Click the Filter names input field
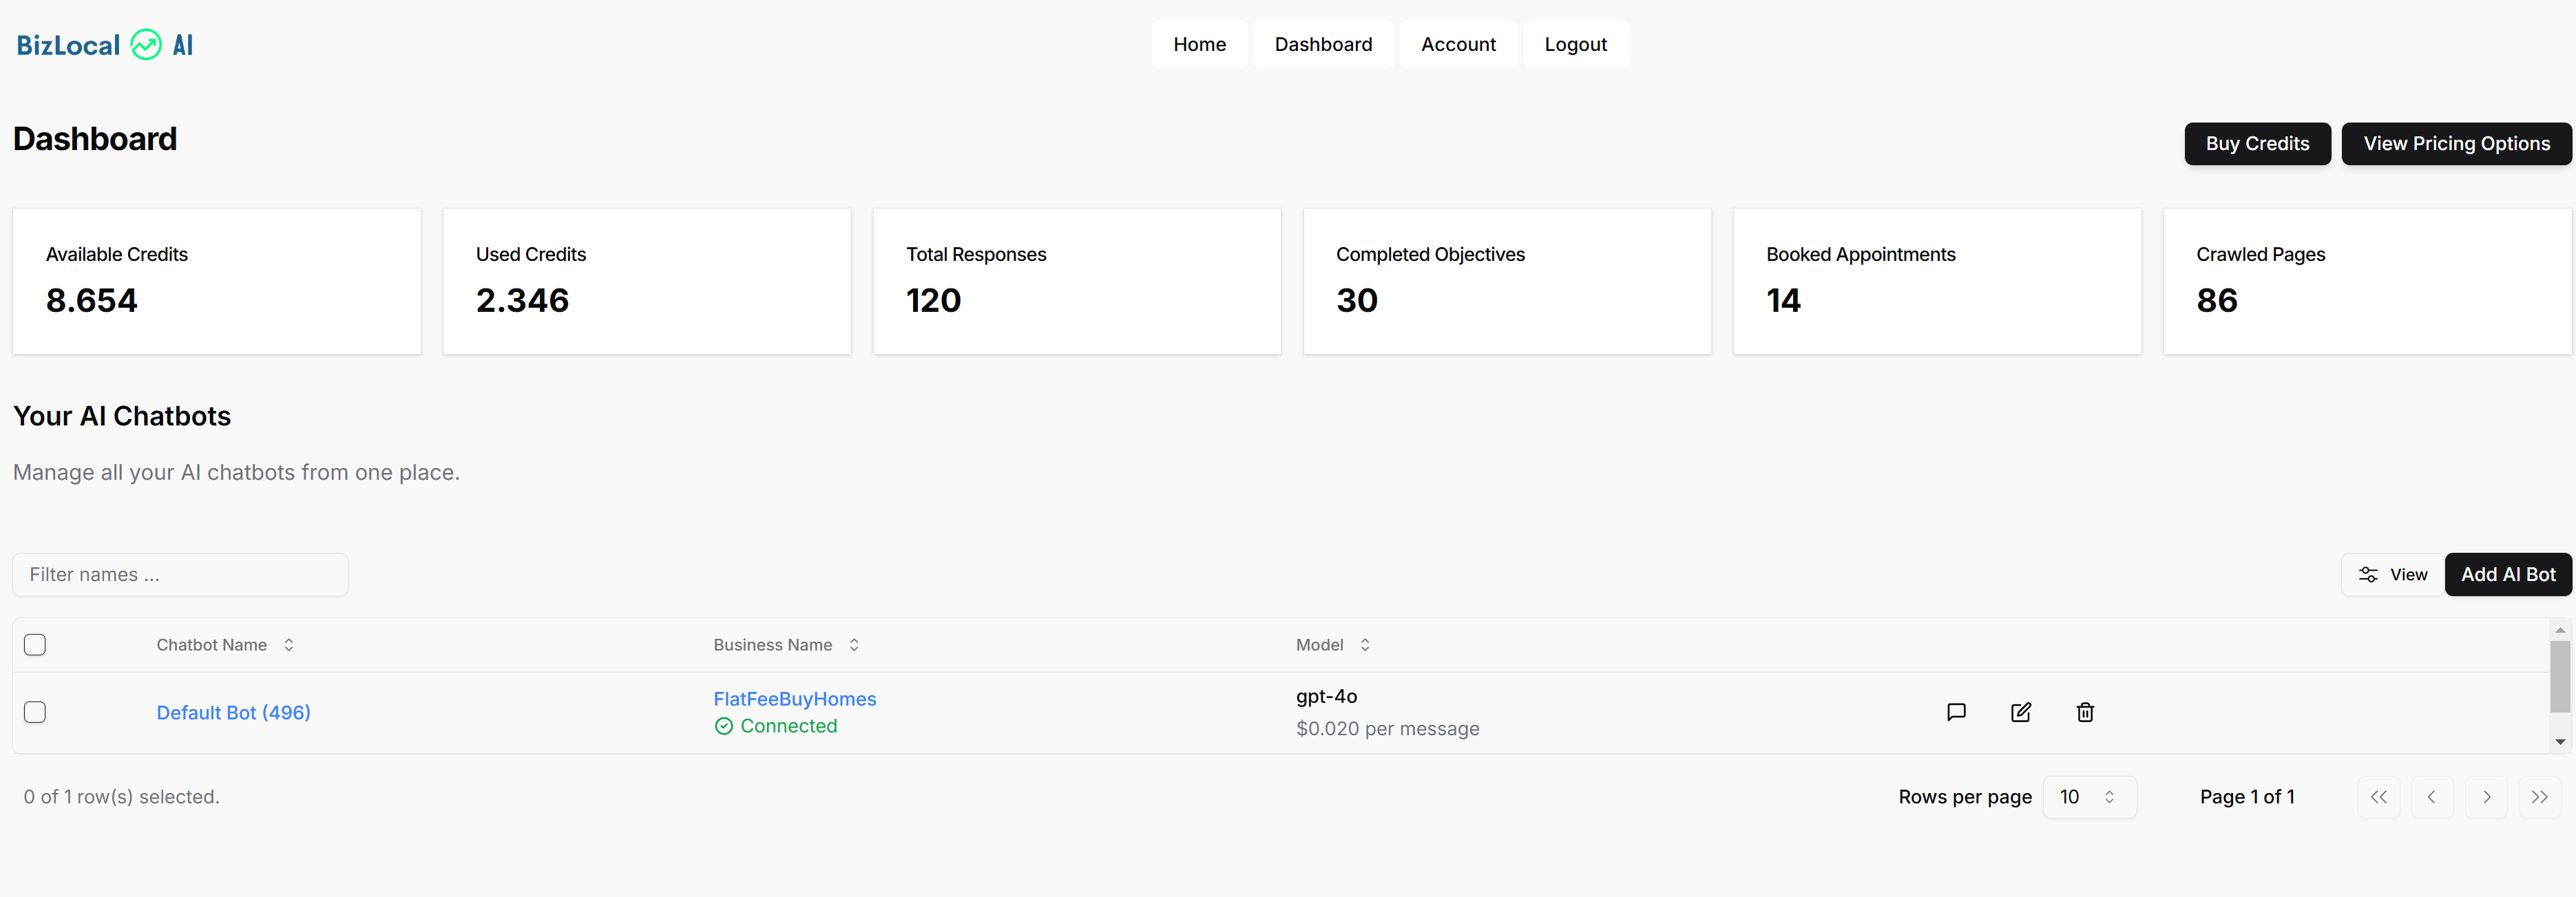This screenshot has width=2576, height=897. [180, 575]
